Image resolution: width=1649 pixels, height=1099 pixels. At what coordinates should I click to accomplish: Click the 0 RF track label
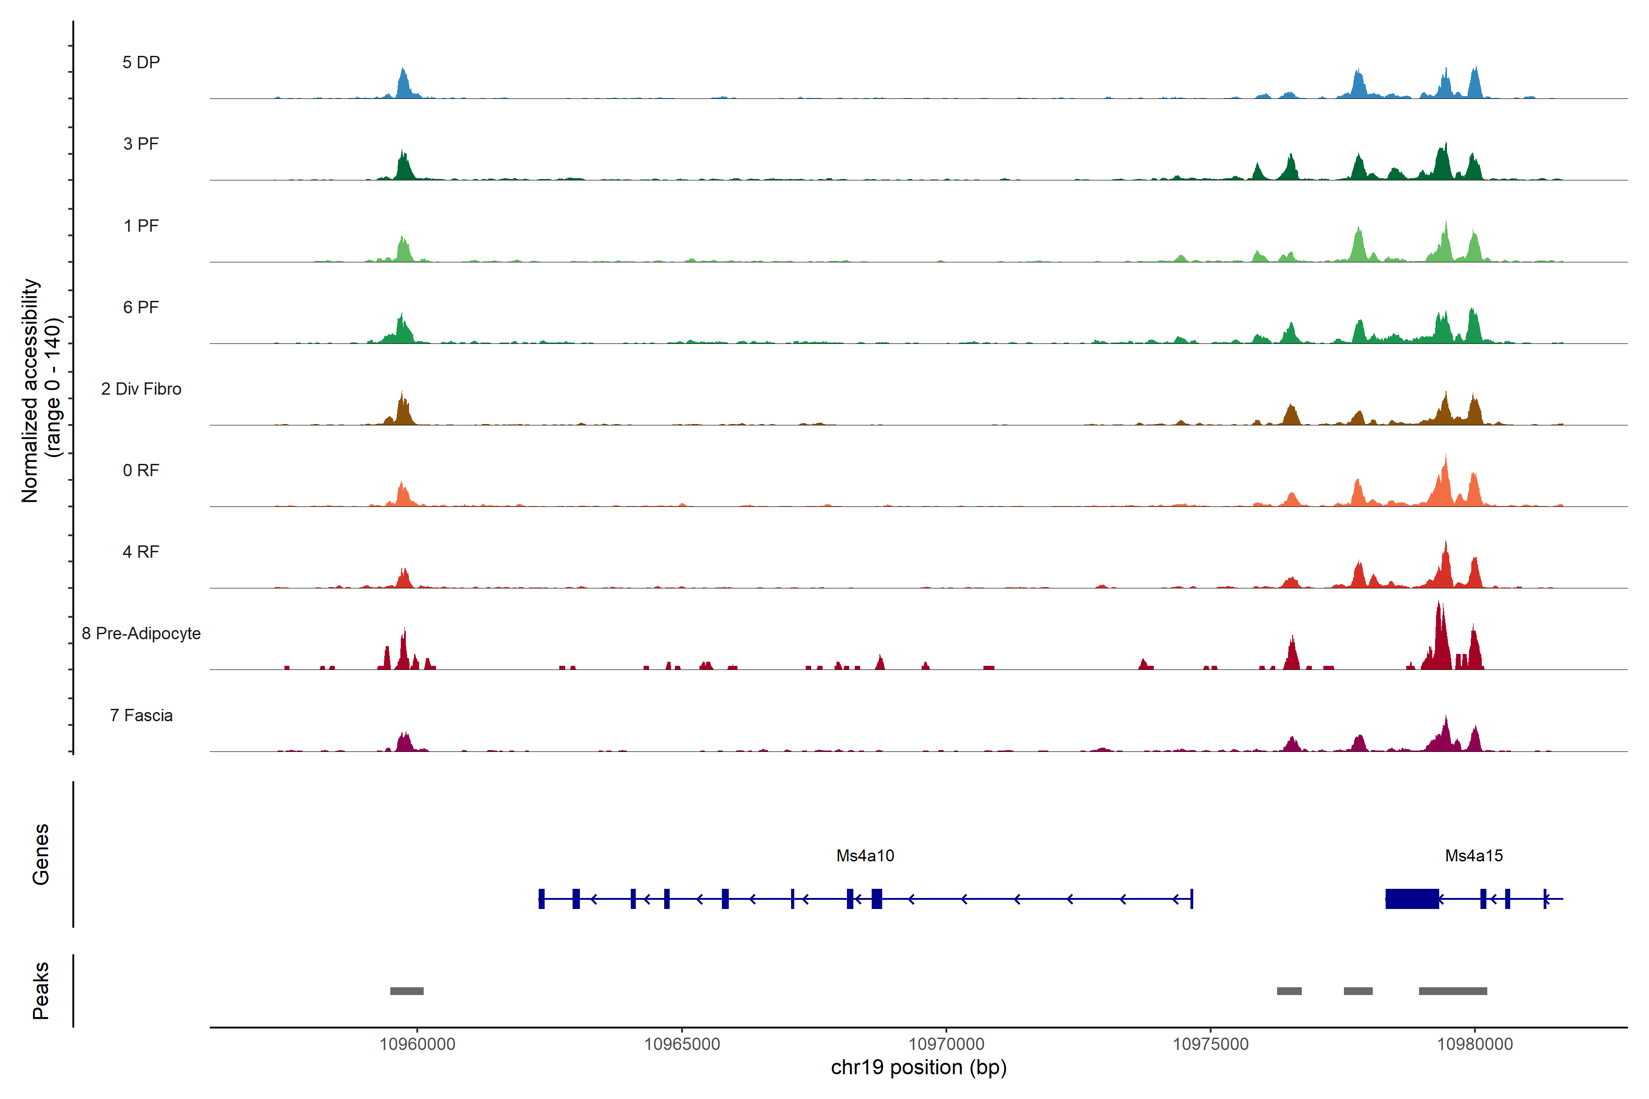click(x=141, y=470)
